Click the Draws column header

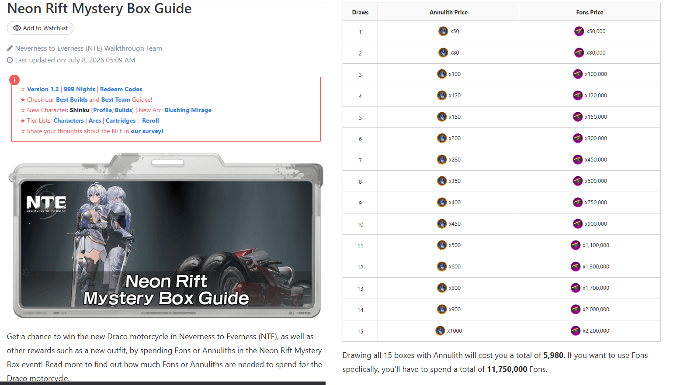[x=360, y=12]
